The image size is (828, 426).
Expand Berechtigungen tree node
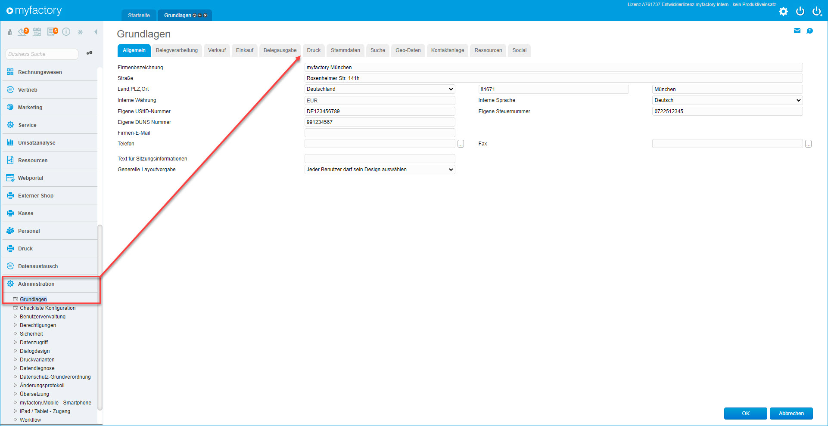click(x=16, y=325)
